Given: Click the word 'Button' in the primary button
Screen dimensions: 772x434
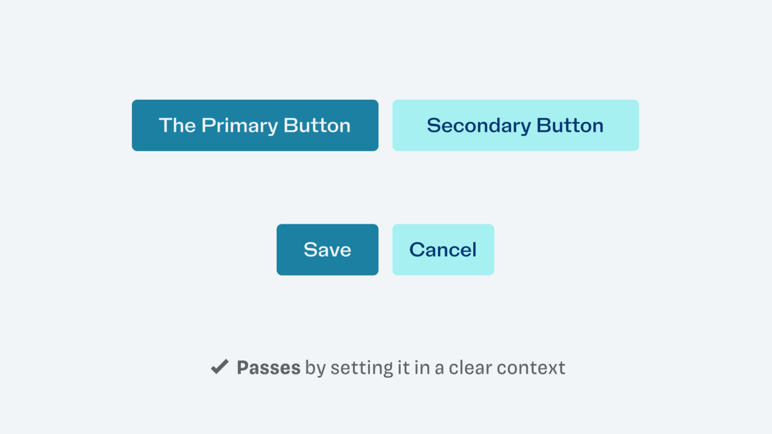Looking at the screenshot, I should (x=317, y=126).
